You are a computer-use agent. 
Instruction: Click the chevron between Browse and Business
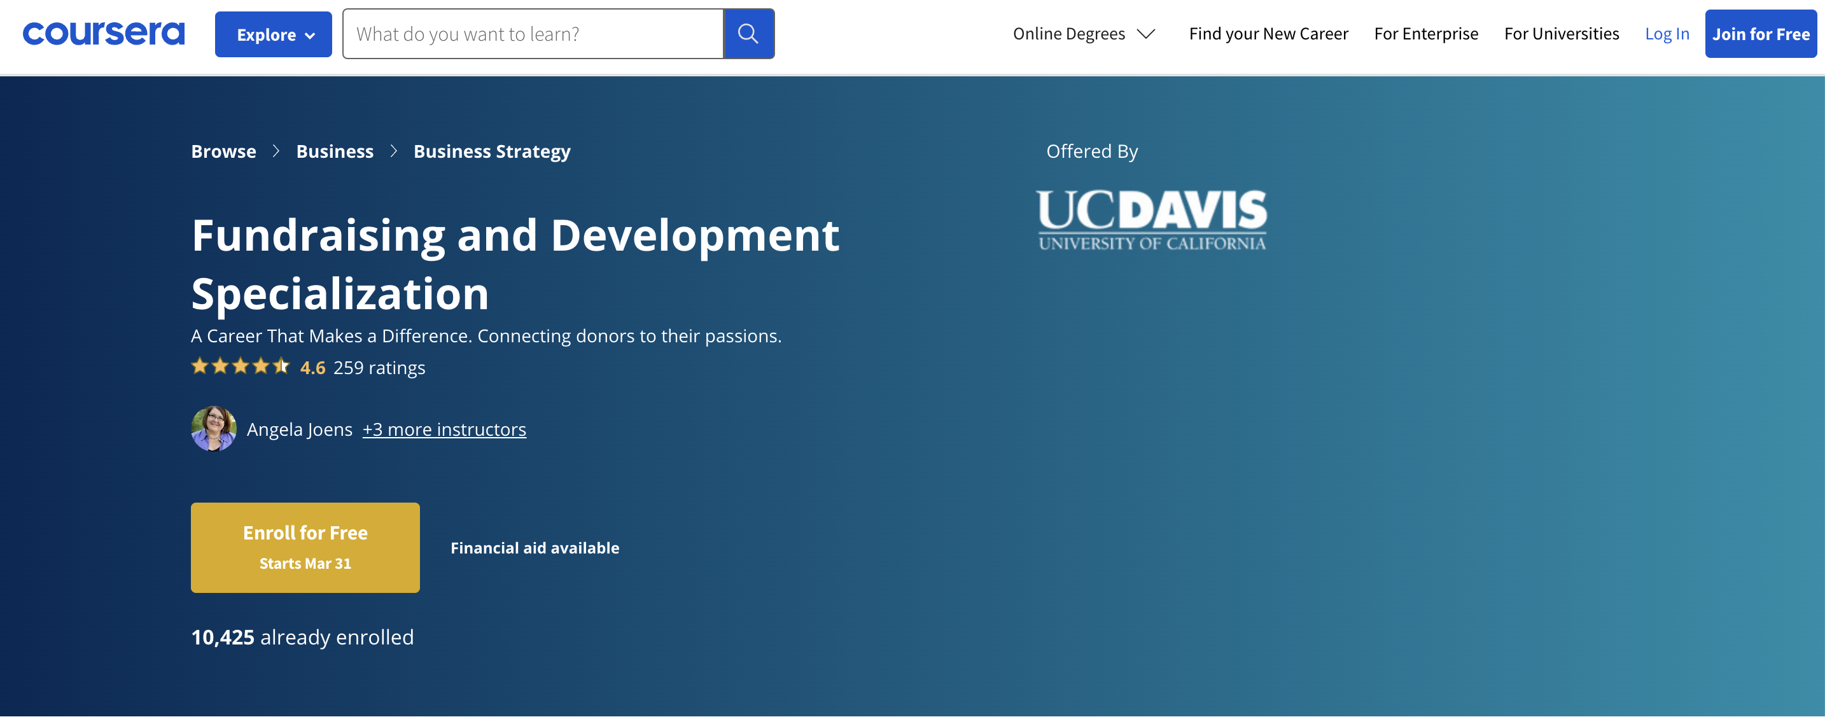point(276,151)
